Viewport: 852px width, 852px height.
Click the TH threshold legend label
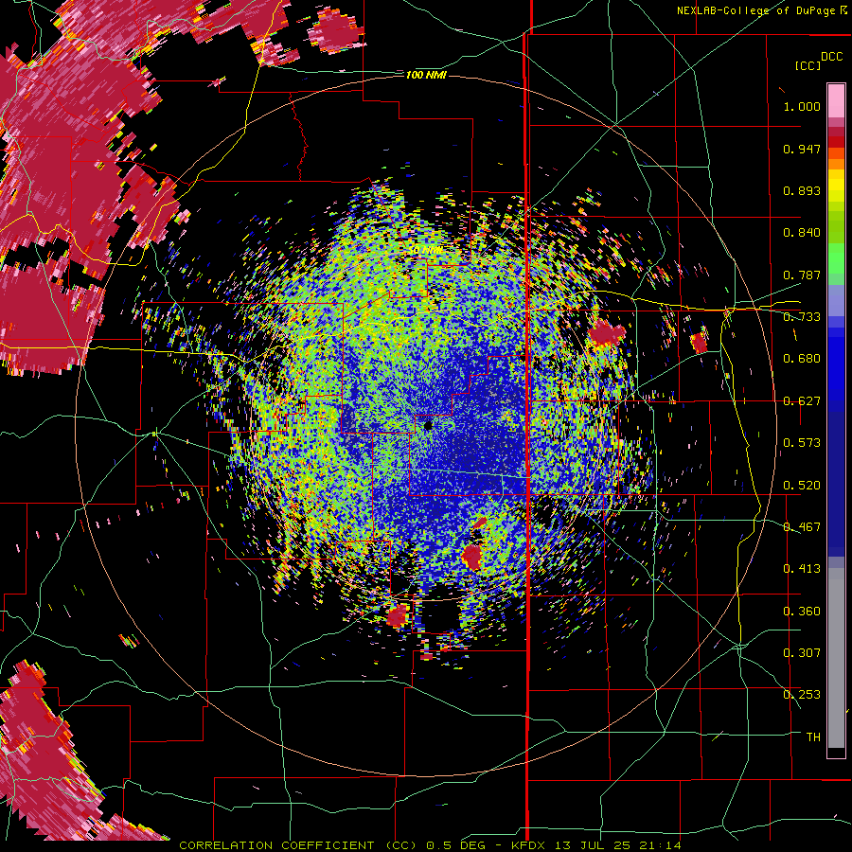(x=813, y=737)
